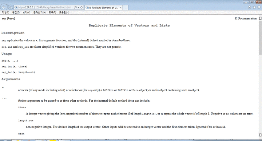Click the R site icon in address bar

pyautogui.click(x=16, y=8)
